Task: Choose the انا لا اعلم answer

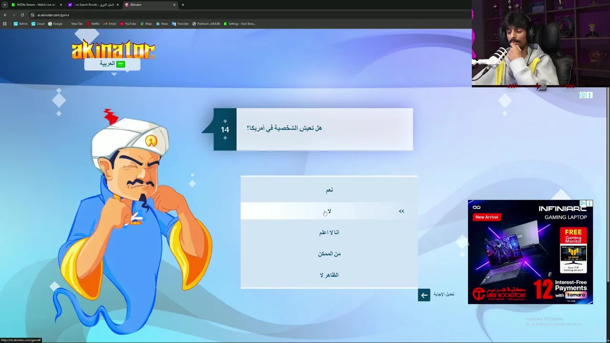Action: click(329, 232)
